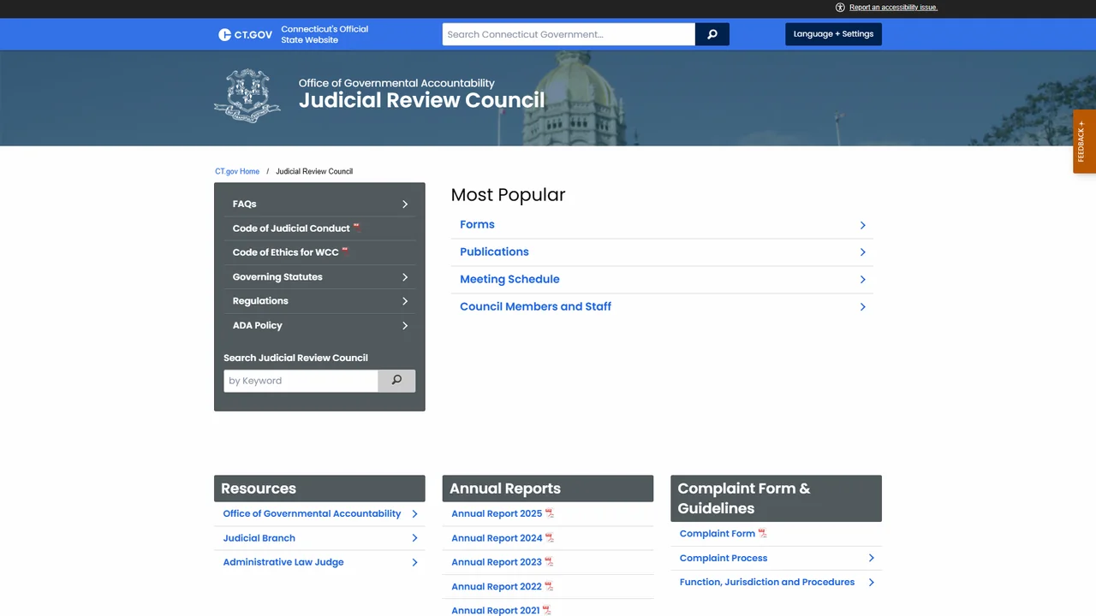The width and height of the screenshot is (1096, 616).
Task: Click PDF icon next to Annual Report 2024
Action: 550,538
